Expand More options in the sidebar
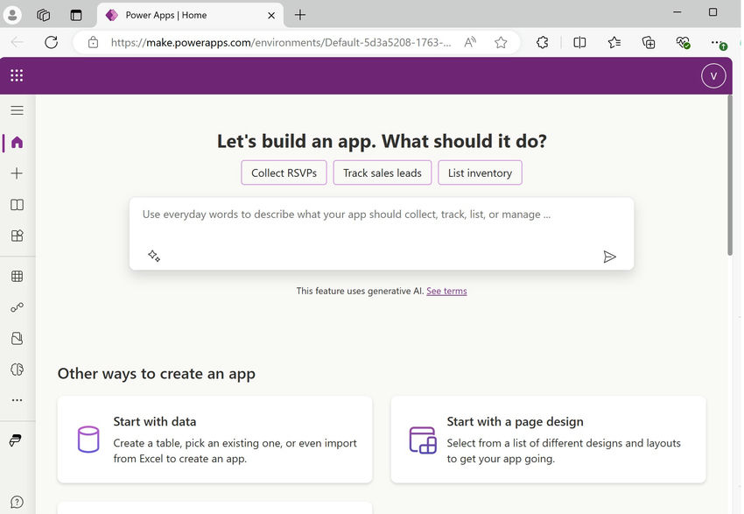744x514 pixels. 17,400
